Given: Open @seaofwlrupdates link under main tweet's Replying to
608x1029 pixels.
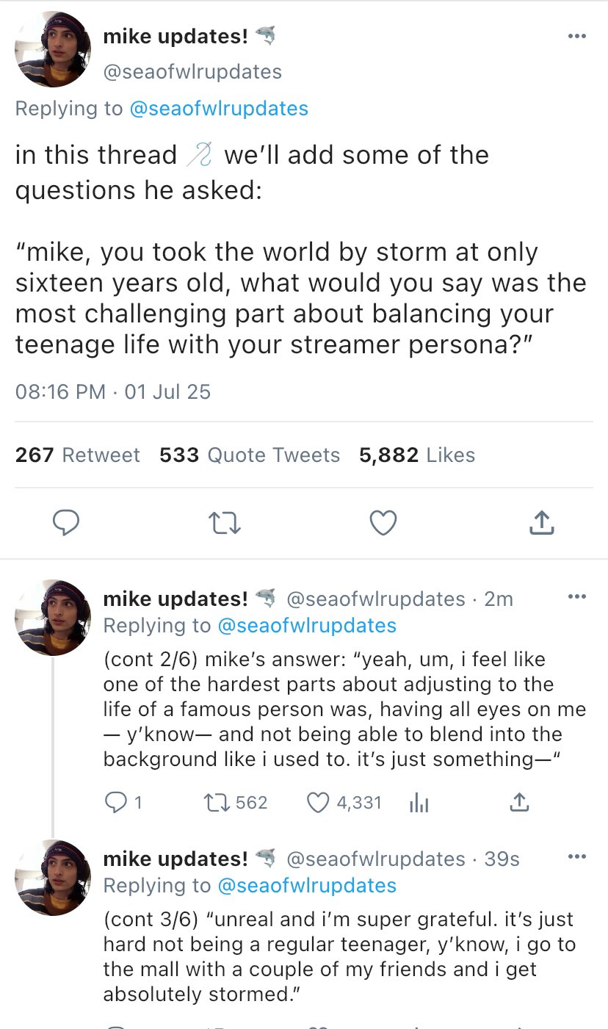Looking at the screenshot, I should click(219, 109).
